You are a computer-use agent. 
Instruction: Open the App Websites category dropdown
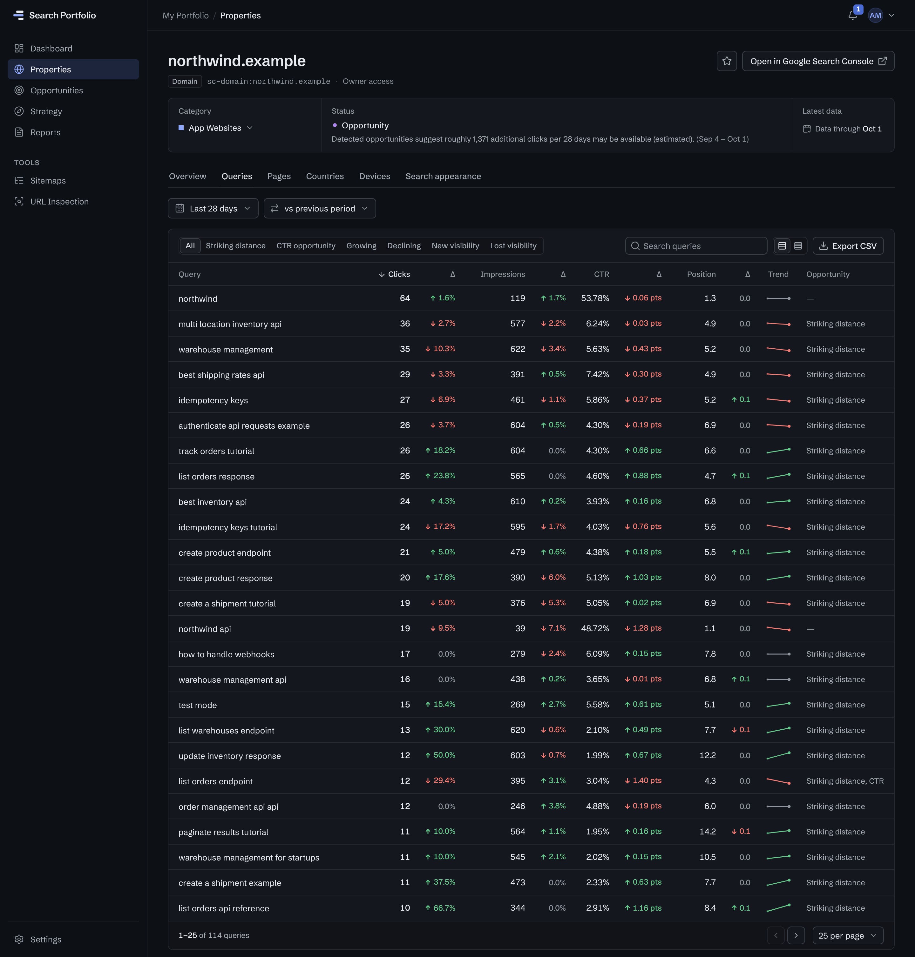(216, 128)
